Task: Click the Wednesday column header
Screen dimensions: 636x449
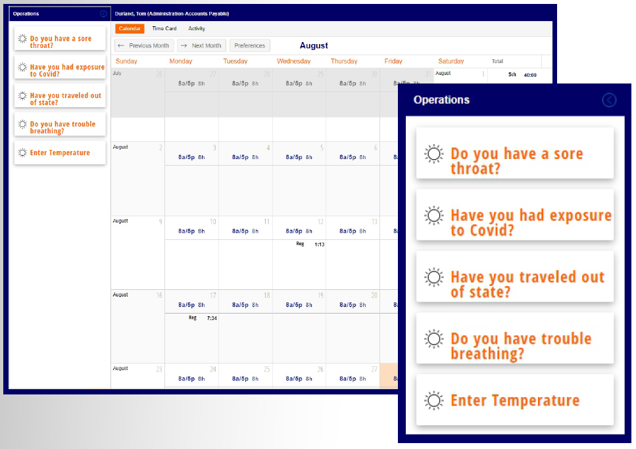Action: (293, 61)
